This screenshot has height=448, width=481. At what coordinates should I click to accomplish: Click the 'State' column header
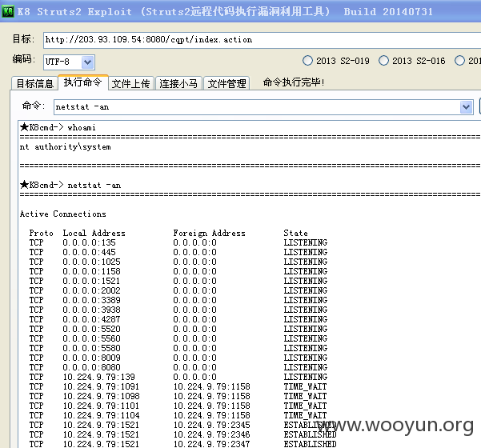(295, 233)
